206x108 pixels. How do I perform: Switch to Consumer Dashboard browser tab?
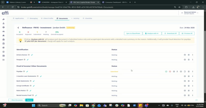click(x=116, y=2)
